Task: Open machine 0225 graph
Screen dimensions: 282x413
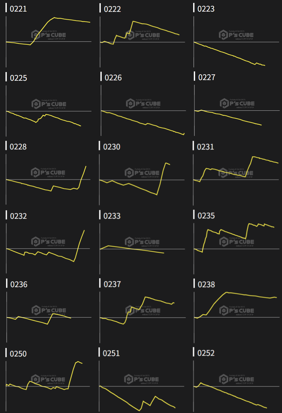Action: point(48,109)
